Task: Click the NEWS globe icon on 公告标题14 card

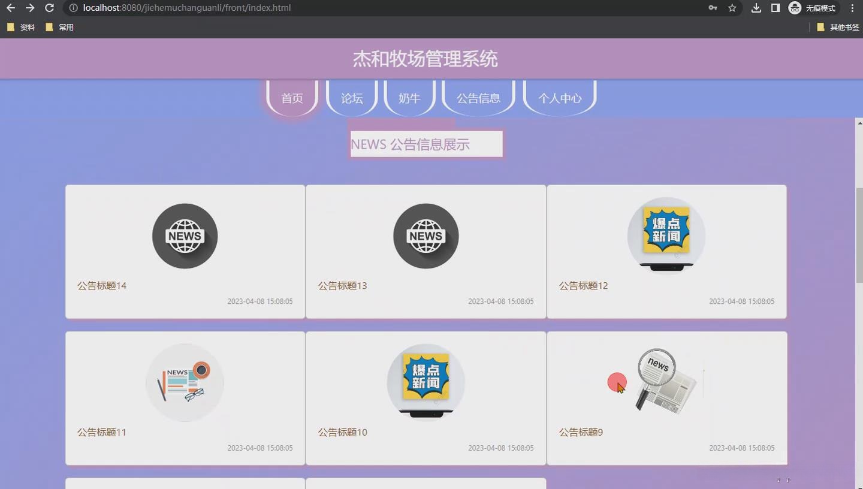Action: pos(185,236)
